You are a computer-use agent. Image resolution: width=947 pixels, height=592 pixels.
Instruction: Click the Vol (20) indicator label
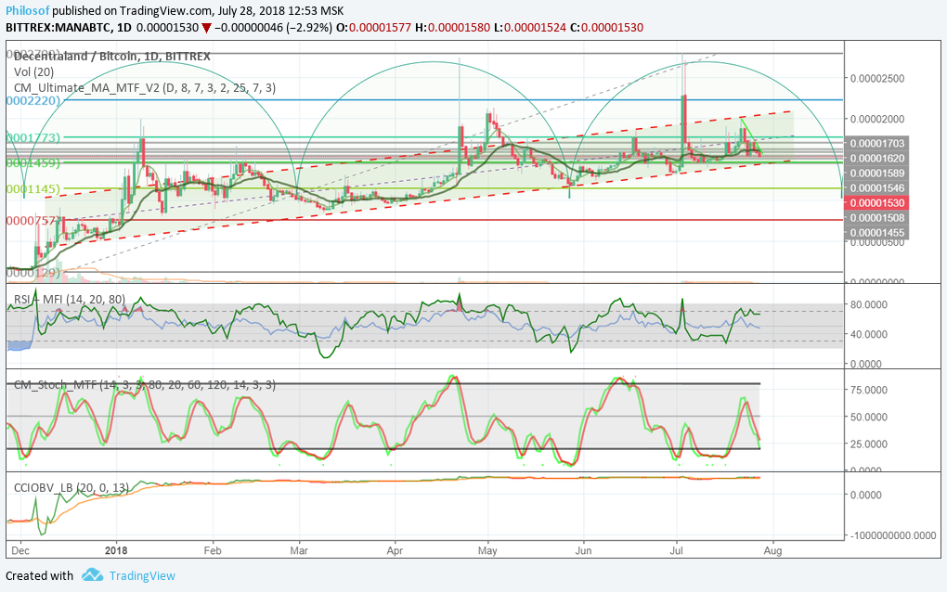pyautogui.click(x=33, y=71)
